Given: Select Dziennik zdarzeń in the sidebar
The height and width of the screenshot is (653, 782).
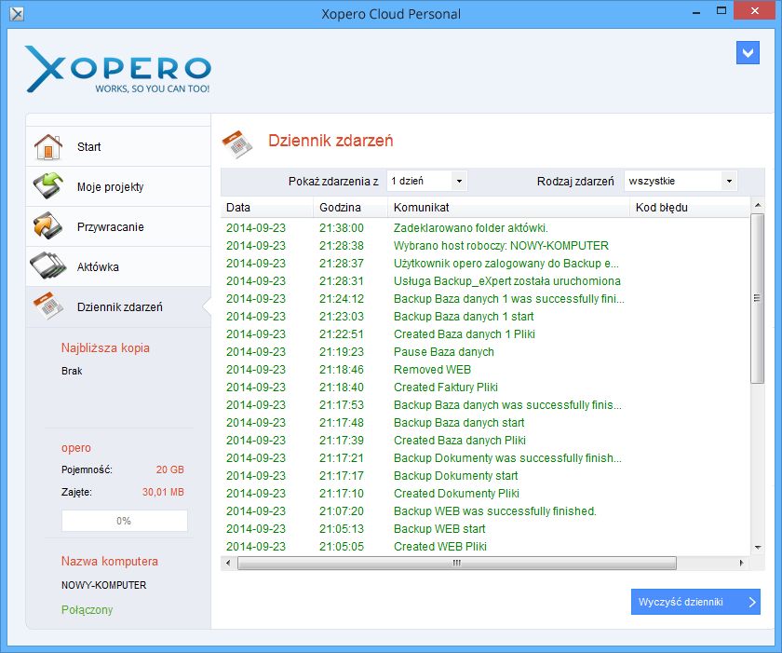Looking at the screenshot, I should (x=118, y=306).
